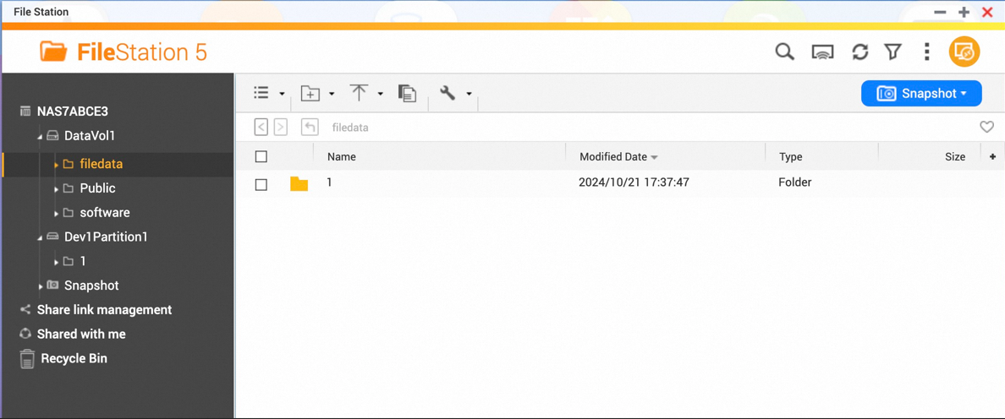
Task: Collapse the Dev1Partition1 tree node
Action: (40, 238)
